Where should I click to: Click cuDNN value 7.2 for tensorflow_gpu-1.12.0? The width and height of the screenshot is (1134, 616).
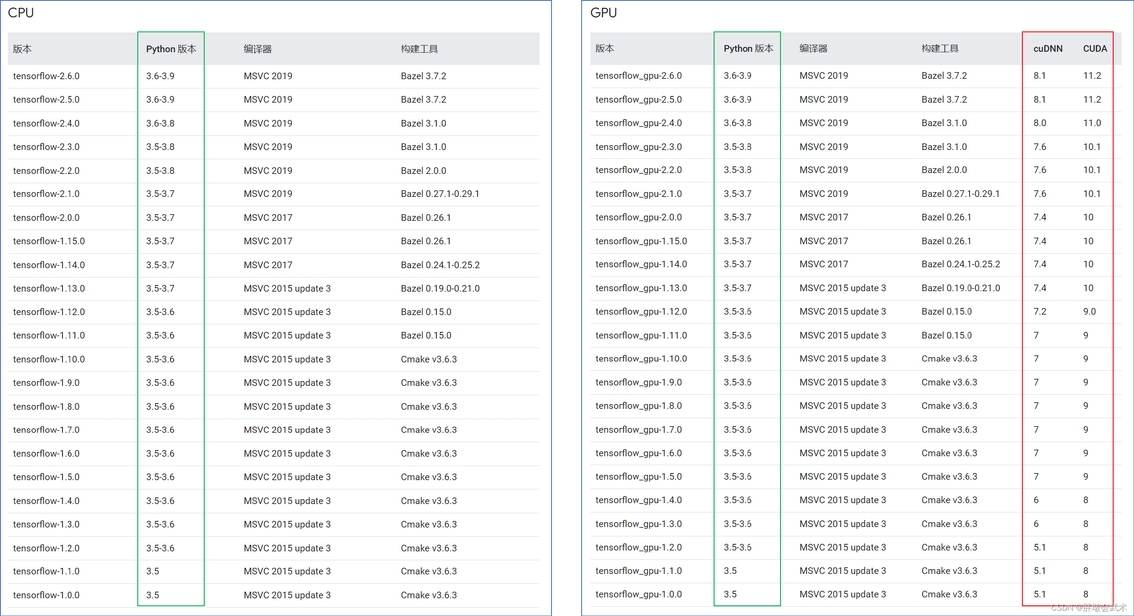coord(1040,312)
